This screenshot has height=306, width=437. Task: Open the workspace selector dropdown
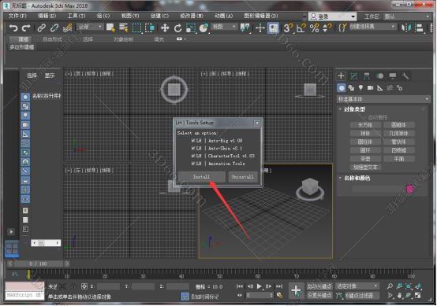point(407,17)
